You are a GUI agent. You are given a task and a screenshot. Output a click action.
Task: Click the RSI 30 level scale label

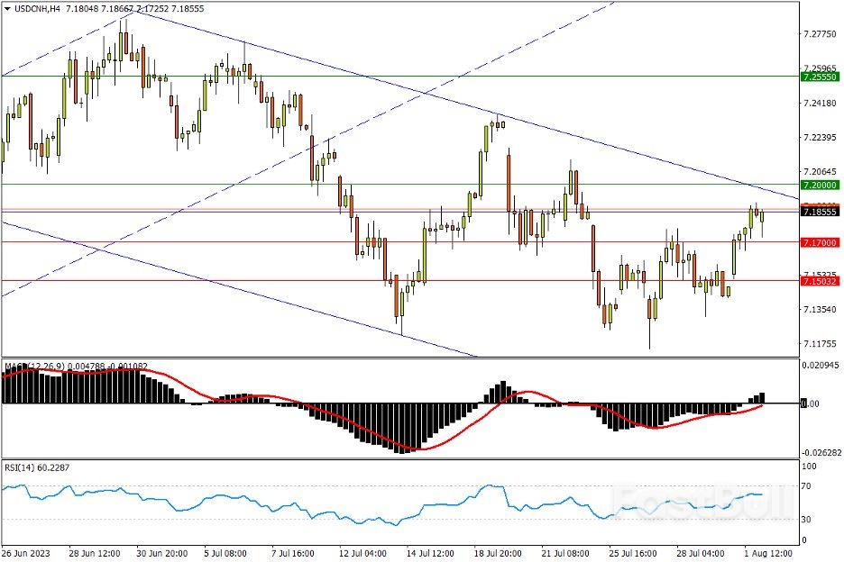tap(807, 520)
